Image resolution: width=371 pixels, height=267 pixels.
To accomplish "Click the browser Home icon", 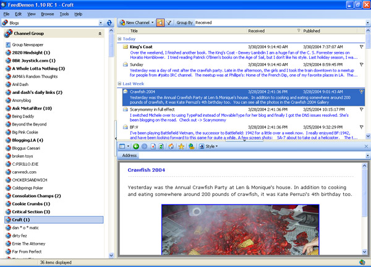I will (x=170, y=146).
